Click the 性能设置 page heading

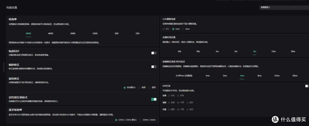point(12,8)
